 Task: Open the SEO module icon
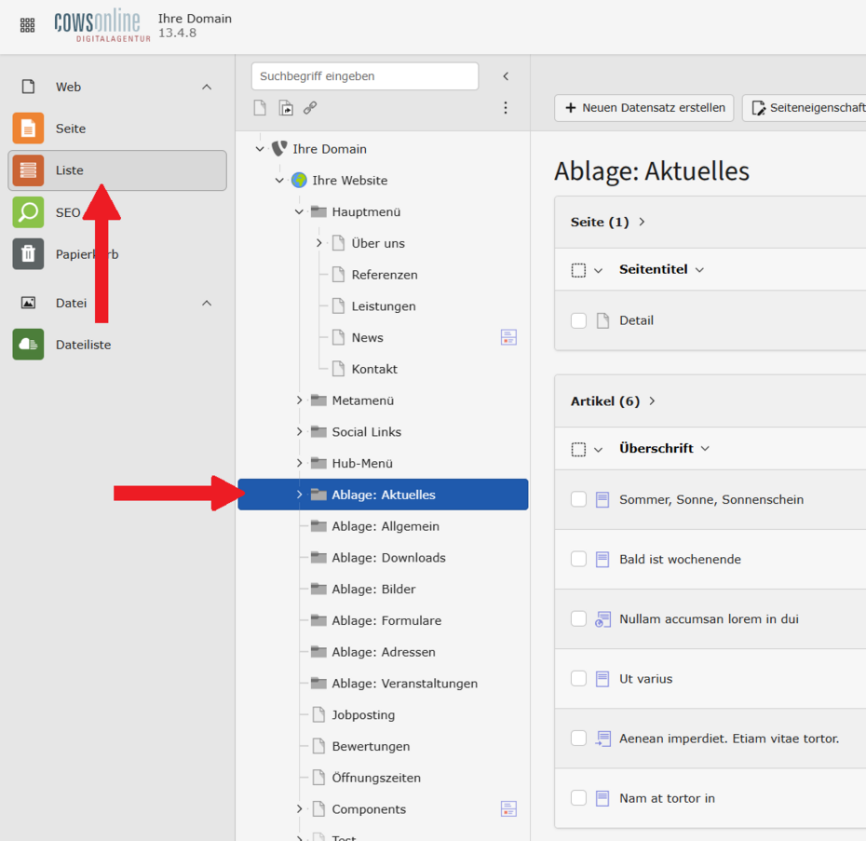pos(28,212)
